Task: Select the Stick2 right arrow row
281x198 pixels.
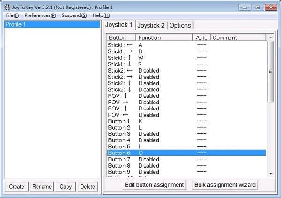Action: point(186,77)
